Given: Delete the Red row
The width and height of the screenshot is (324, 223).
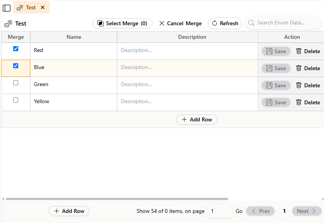Looking at the screenshot, I should point(308,51).
